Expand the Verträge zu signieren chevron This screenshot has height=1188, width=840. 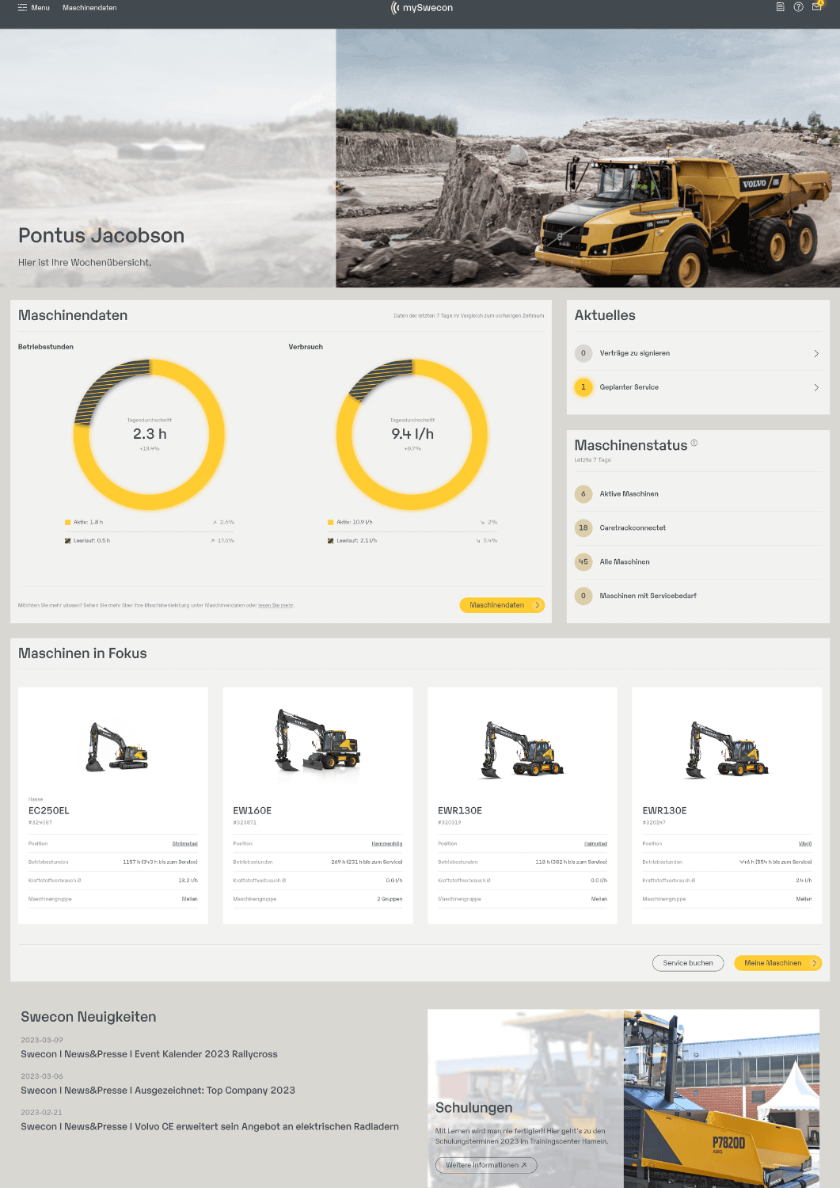point(816,354)
